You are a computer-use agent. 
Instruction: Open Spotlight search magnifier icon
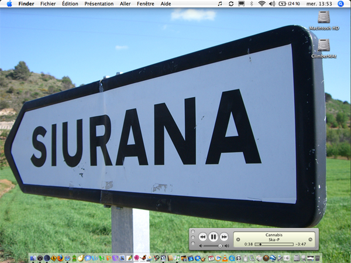pos(341,4)
